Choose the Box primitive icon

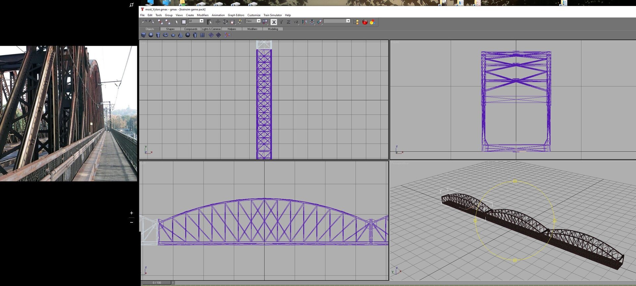[143, 35]
